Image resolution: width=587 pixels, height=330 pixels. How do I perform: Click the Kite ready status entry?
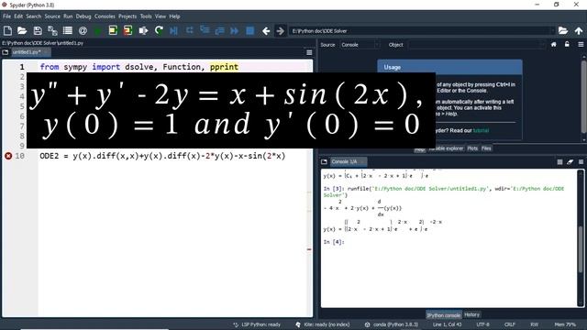point(323,324)
